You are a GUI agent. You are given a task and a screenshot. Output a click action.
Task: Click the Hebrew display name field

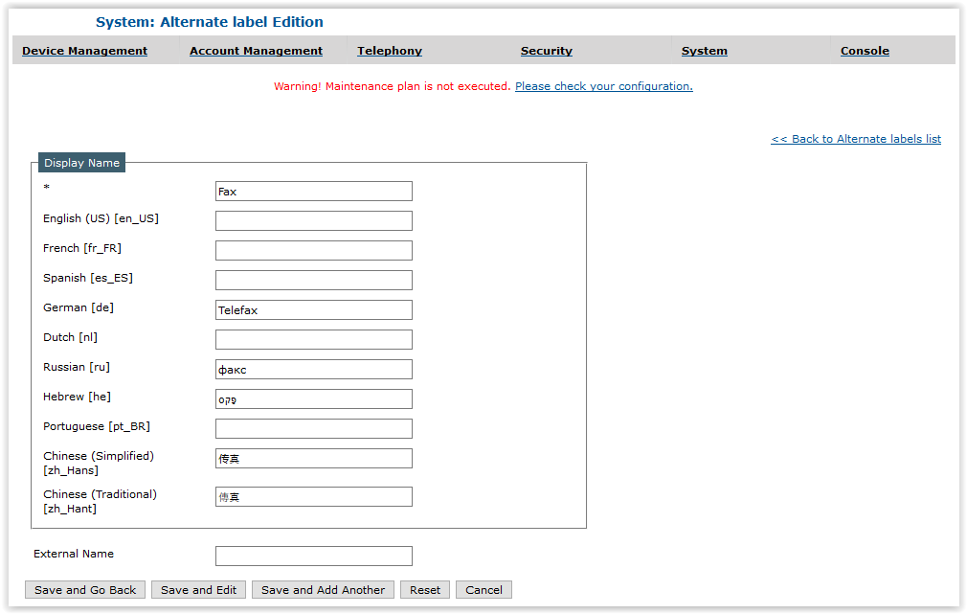pyautogui.click(x=314, y=398)
